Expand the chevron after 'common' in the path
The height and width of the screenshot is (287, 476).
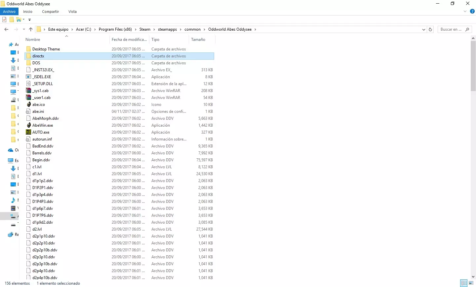click(205, 29)
